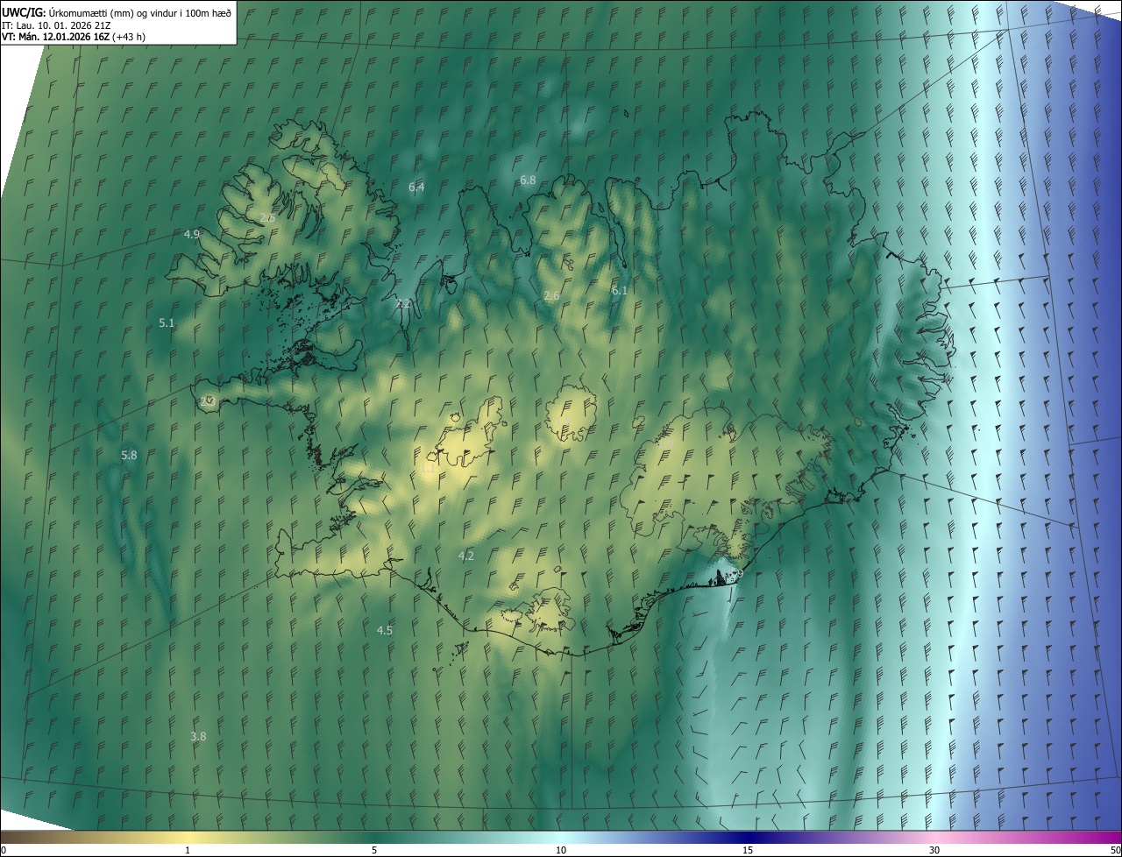
Task: Click the 1 tick on the color scale
Action: click(x=188, y=850)
